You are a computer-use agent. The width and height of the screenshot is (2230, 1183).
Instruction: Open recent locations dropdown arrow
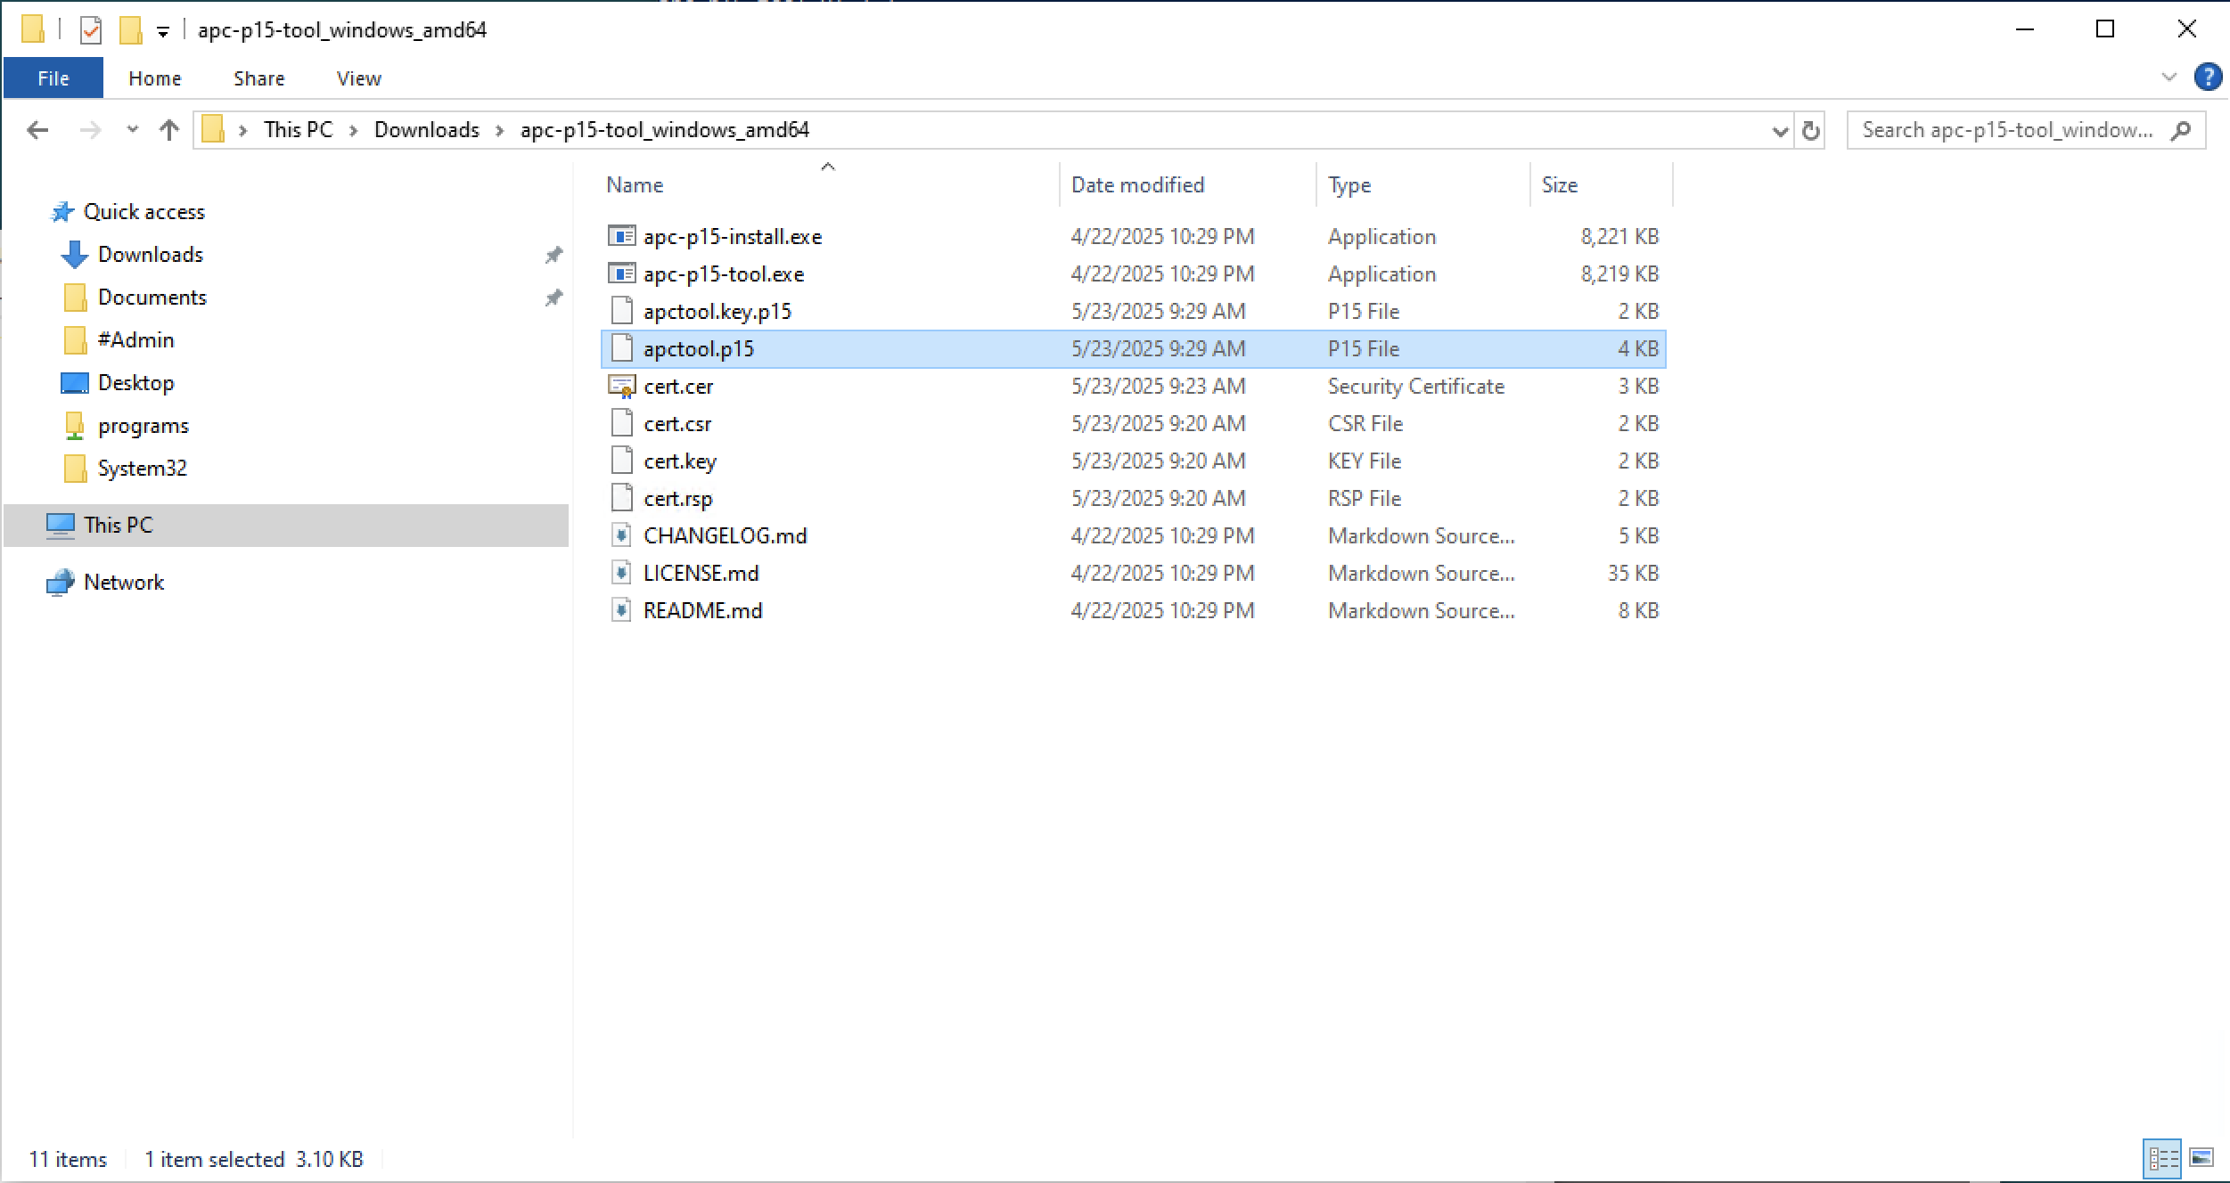[133, 130]
